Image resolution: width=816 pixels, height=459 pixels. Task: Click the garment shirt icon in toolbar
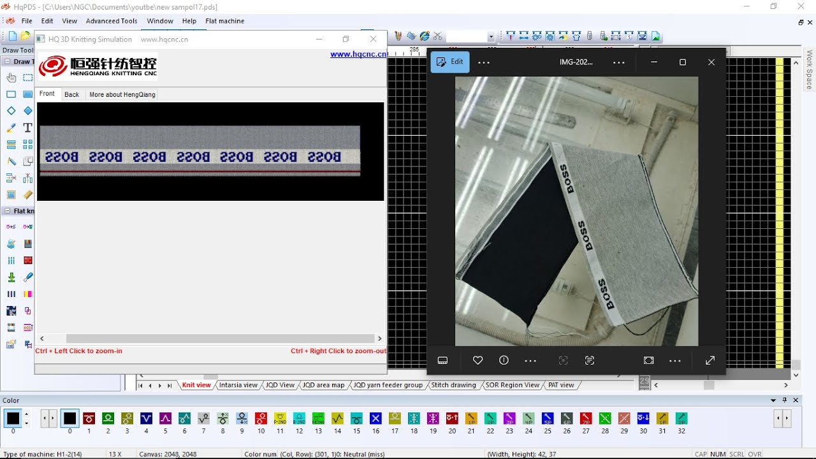(x=577, y=36)
